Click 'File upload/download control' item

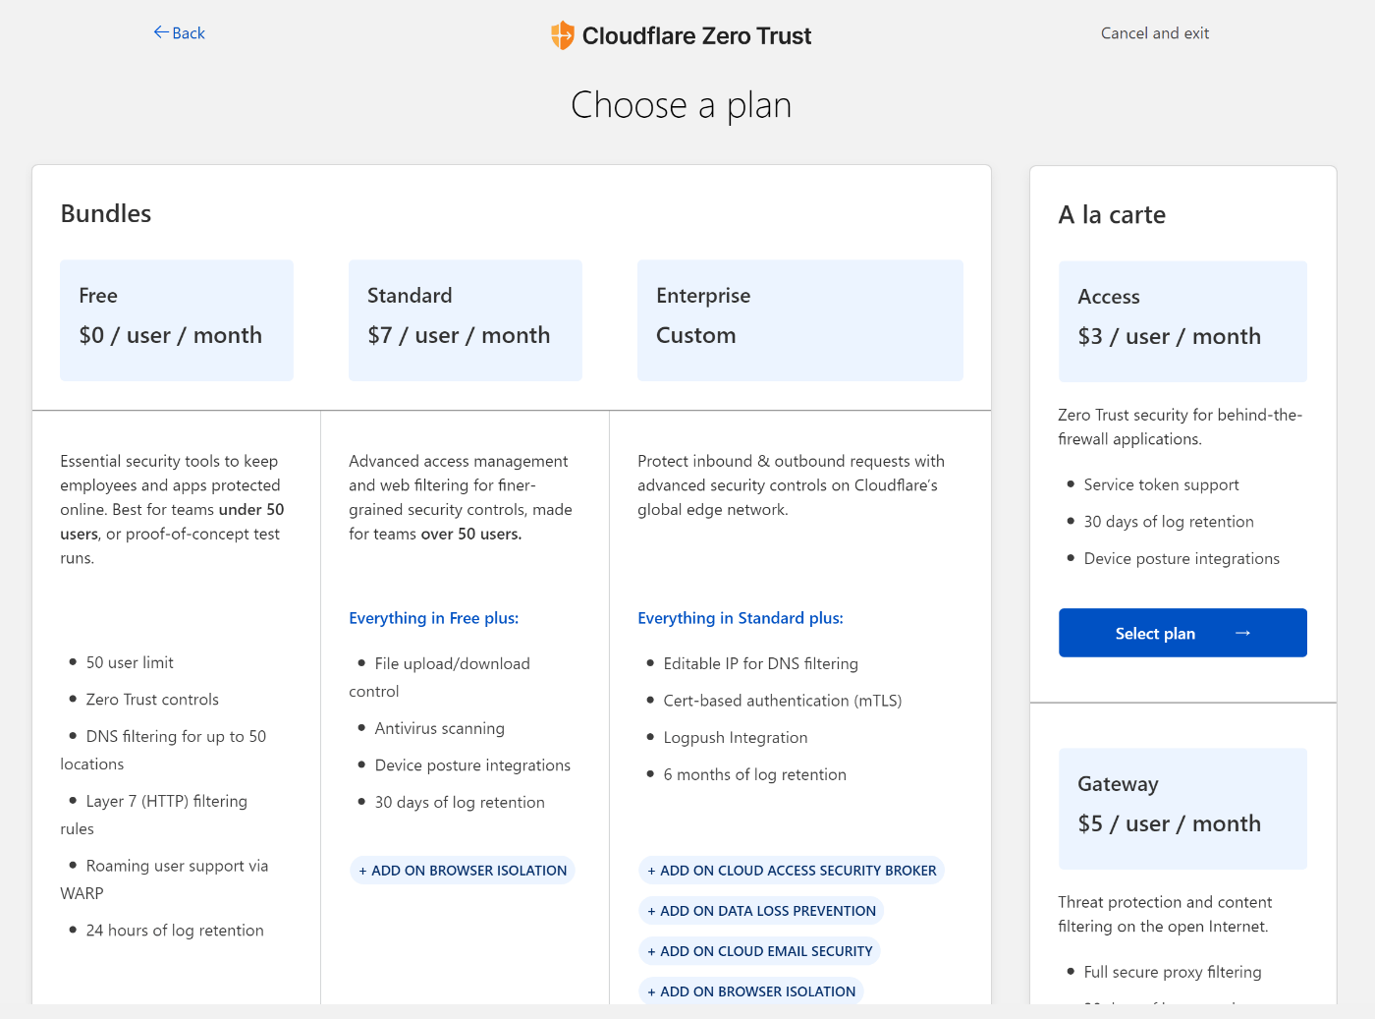coord(440,677)
